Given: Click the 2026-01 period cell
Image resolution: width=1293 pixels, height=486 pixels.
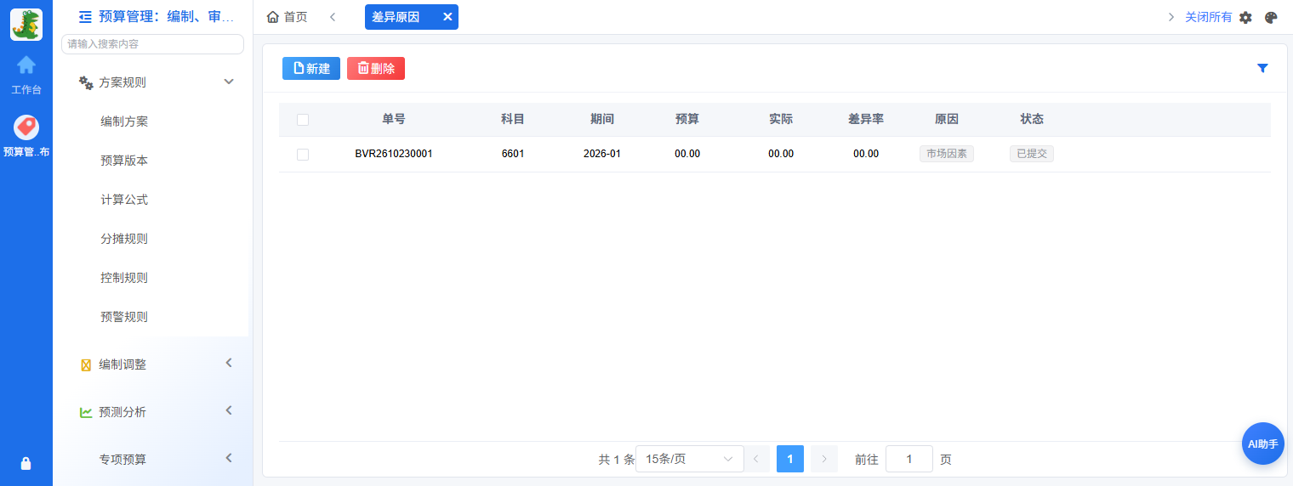Looking at the screenshot, I should click(x=602, y=154).
